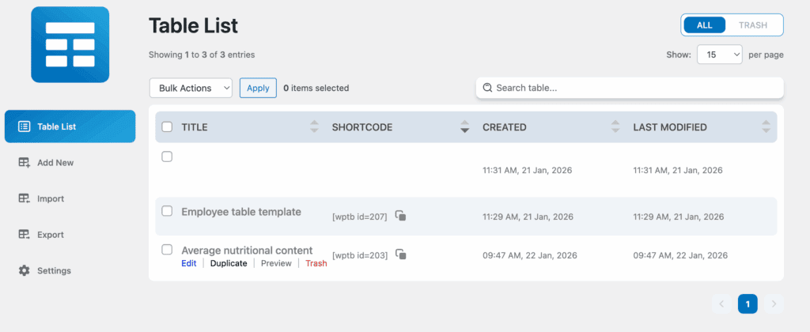Open the Average nutritional content title
The height and width of the screenshot is (332, 810).
pos(247,251)
